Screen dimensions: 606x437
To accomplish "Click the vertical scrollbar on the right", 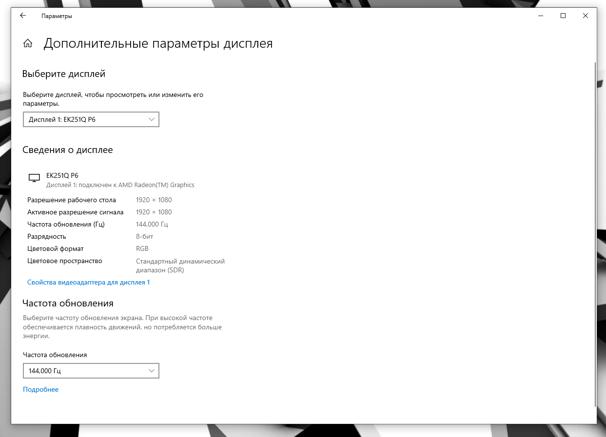I will (594, 234).
